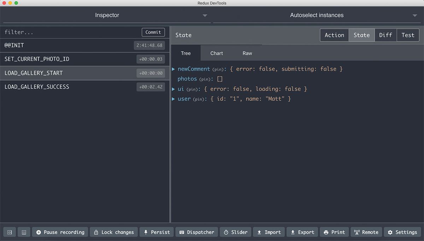Switch to the Chart view
The height and width of the screenshot is (241, 424).
(216, 53)
